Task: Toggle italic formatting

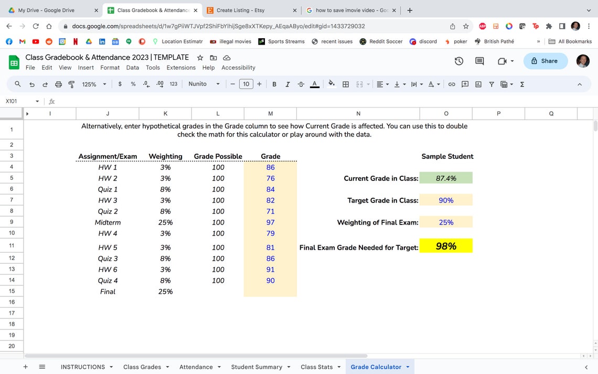Action: click(x=287, y=84)
